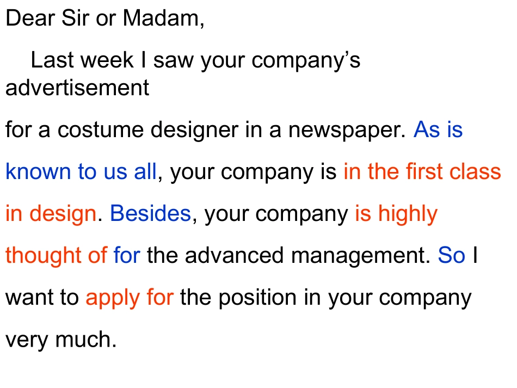Click the red phrase 'thought of'
The height and width of the screenshot is (388, 517).
coord(56,256)
